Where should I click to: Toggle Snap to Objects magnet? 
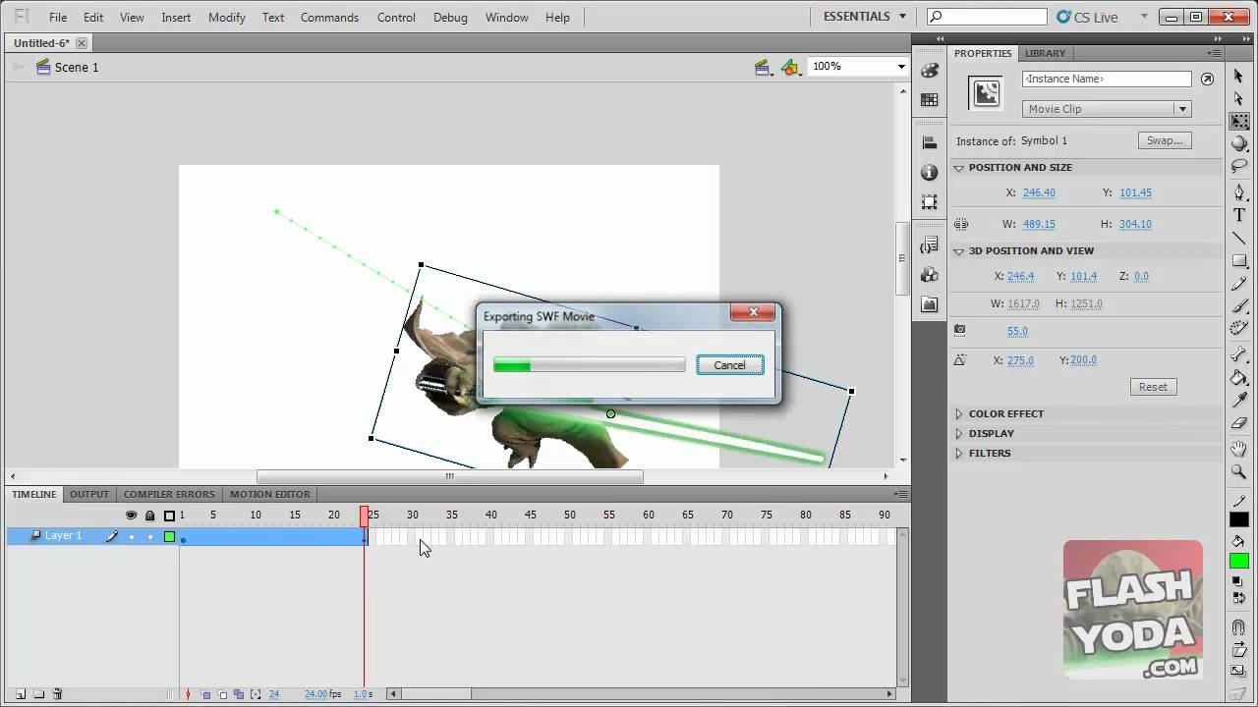point(1239,626)
